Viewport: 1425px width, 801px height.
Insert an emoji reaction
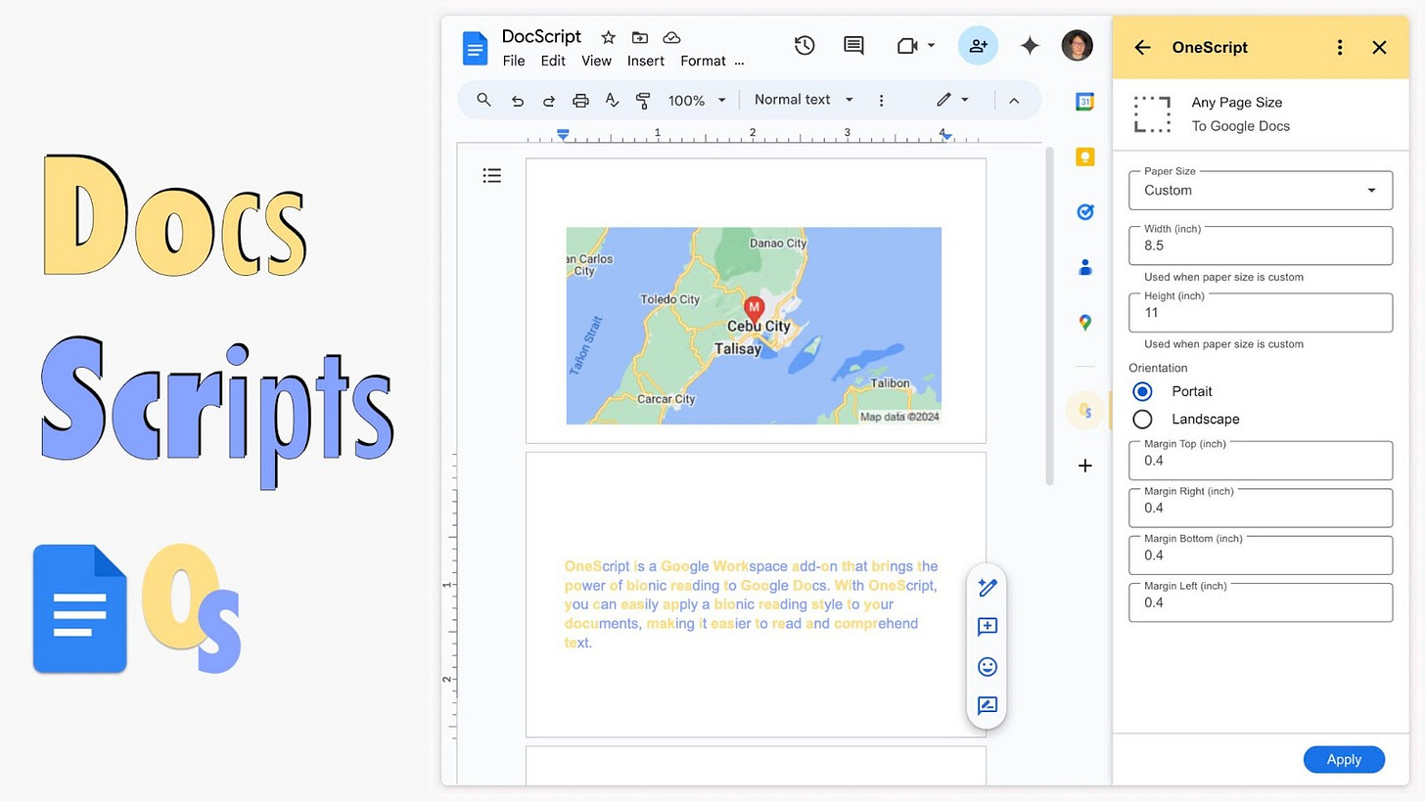(x=987, y=667)
